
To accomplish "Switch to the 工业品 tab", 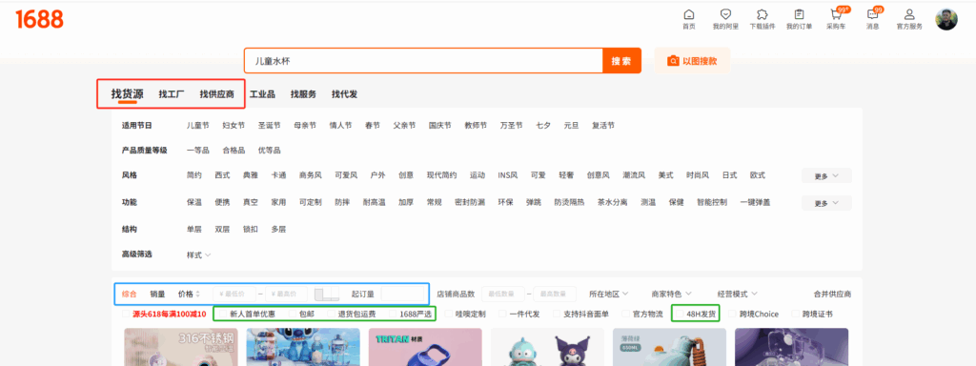I will (262, 94).
